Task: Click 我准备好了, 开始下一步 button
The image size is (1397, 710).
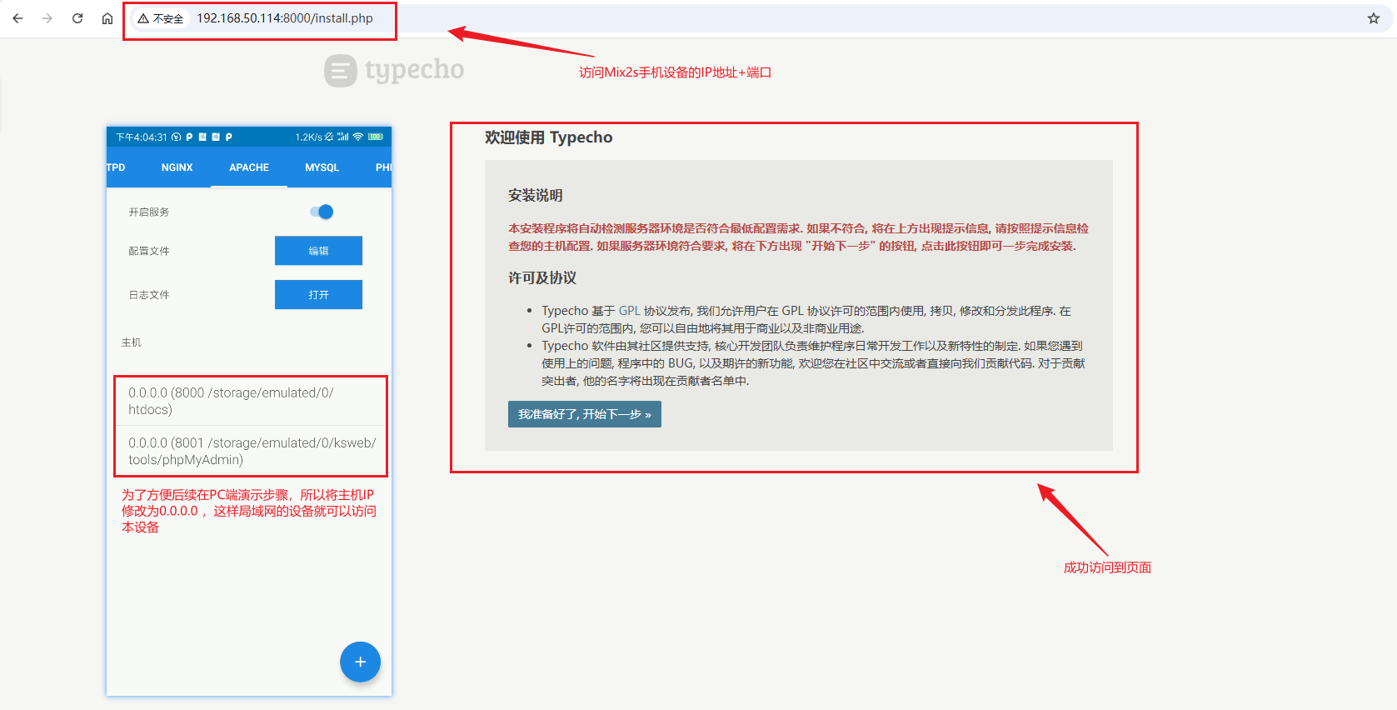Action: (585, 414)
